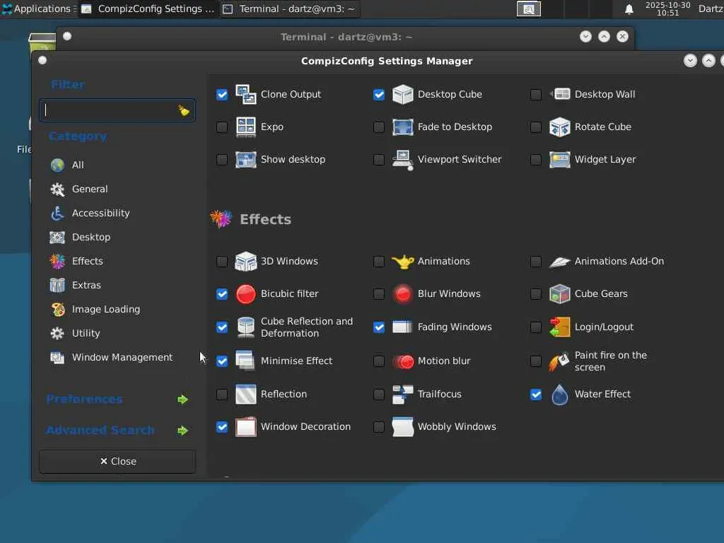Open the Clone Output plugin icon
724x543 pixels.
[x=245, y=94]
